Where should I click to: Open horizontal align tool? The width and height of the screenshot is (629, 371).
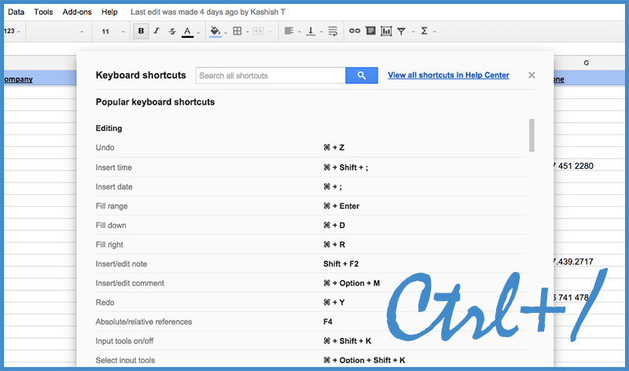(x=289, y=31)
